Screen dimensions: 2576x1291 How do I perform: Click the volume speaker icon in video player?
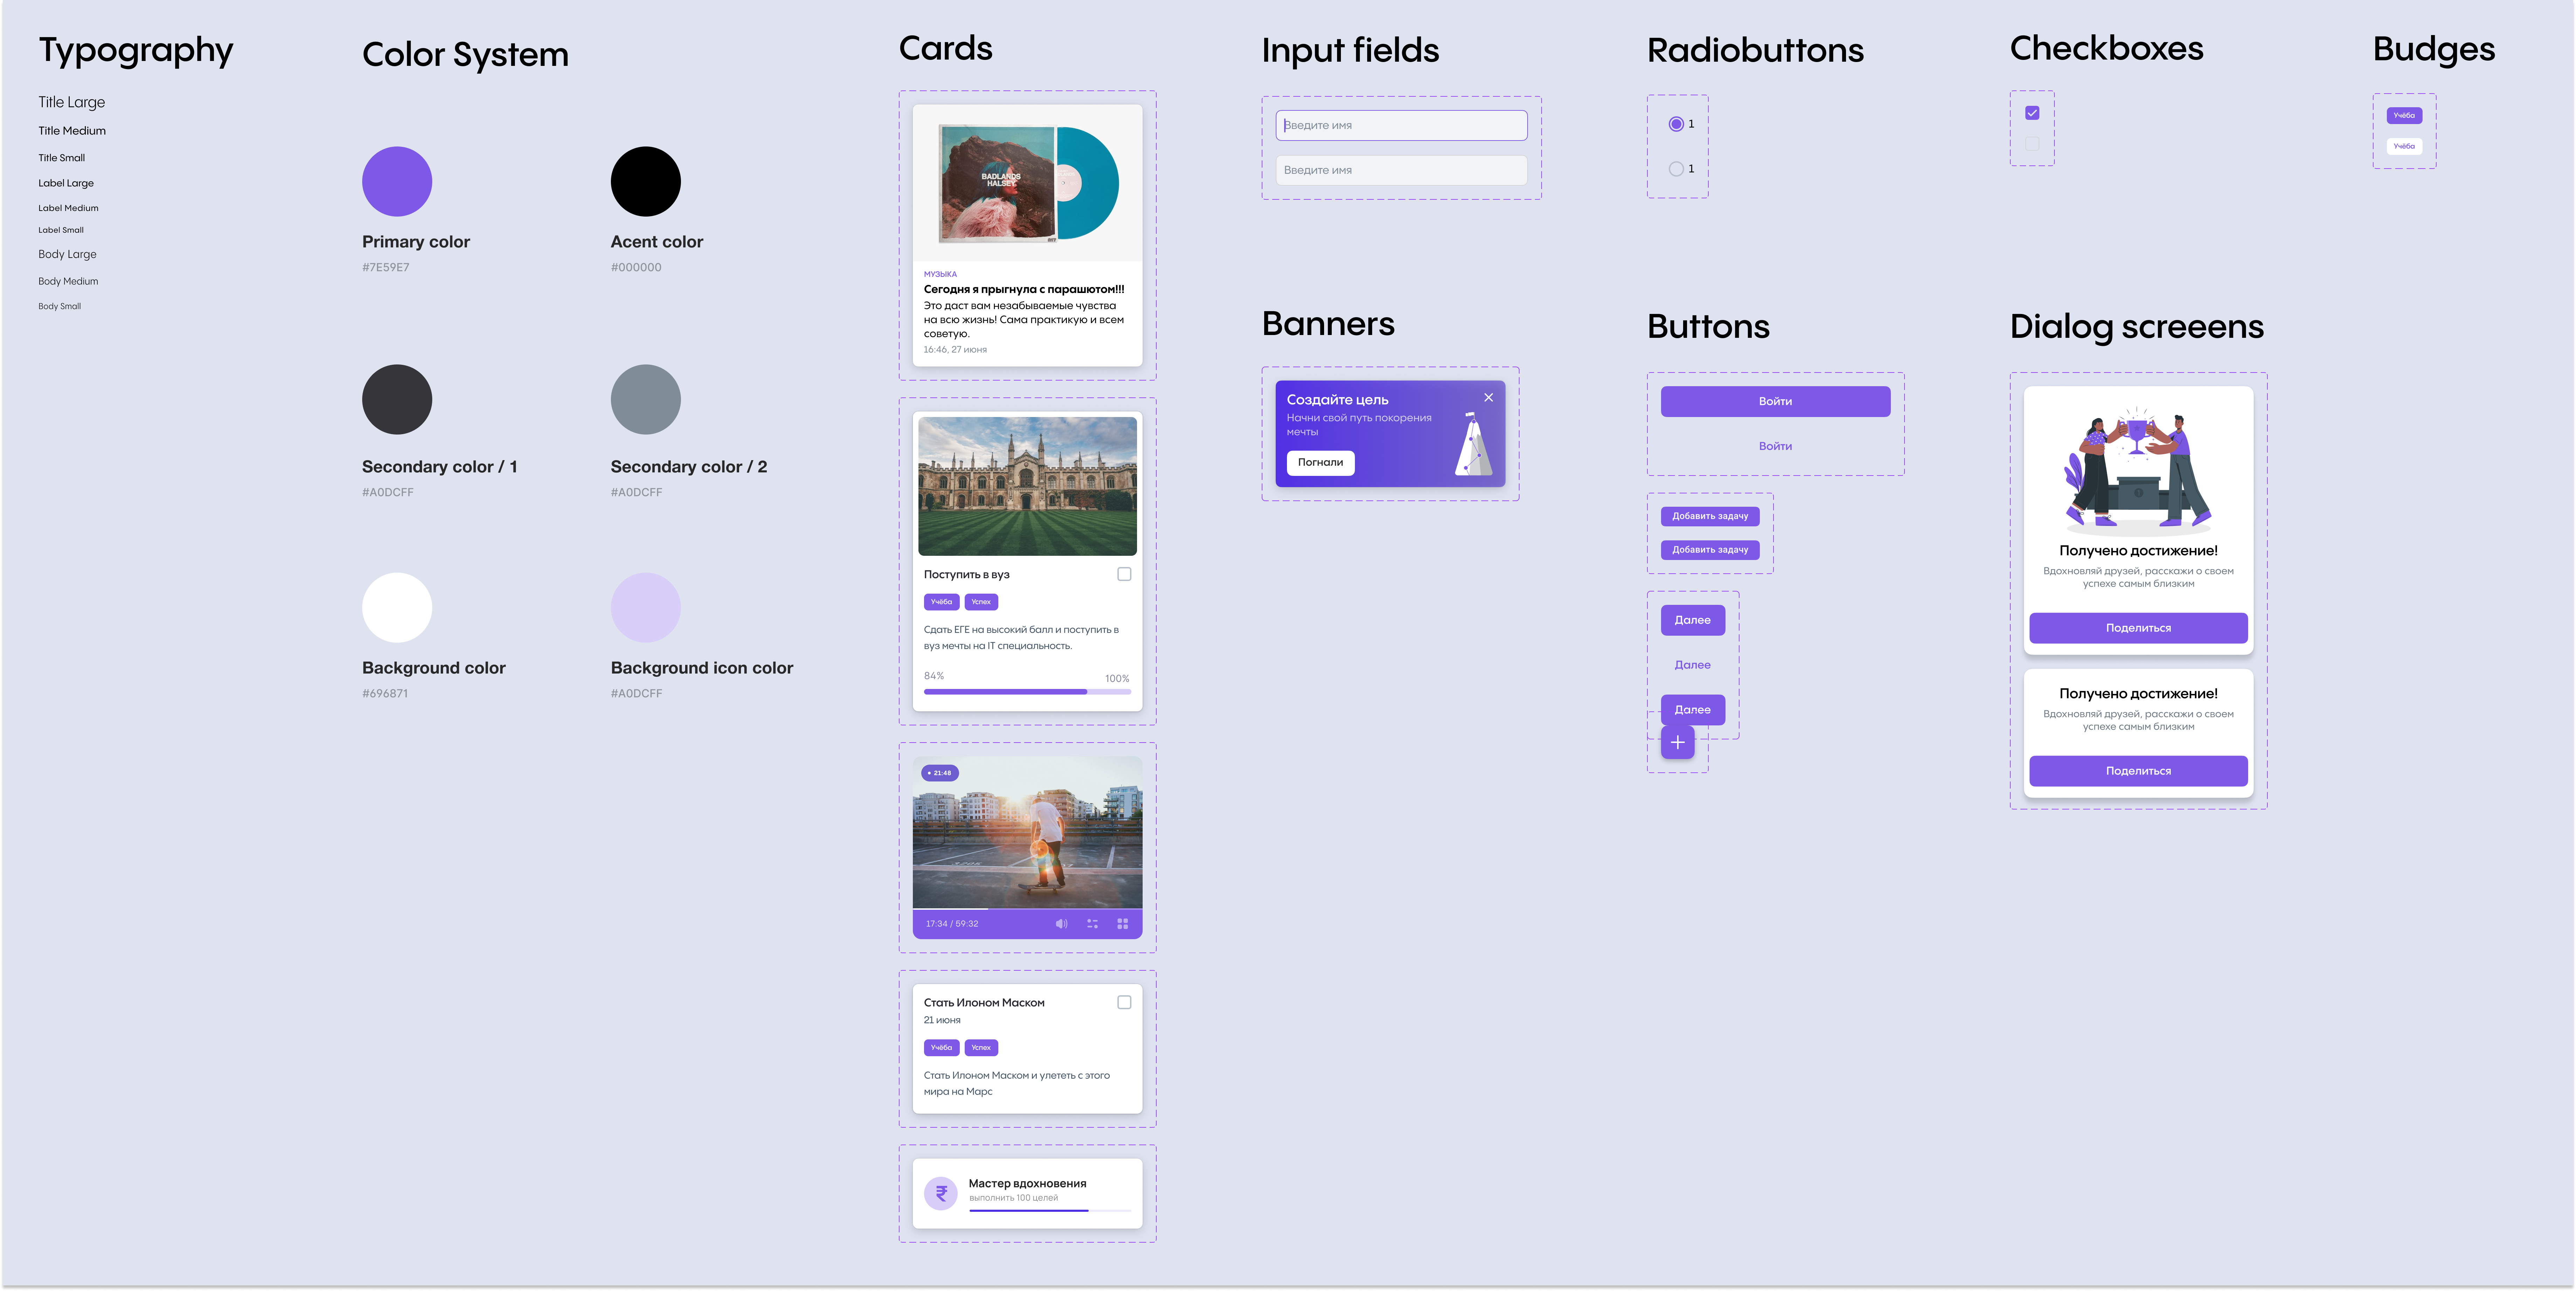1061,924
